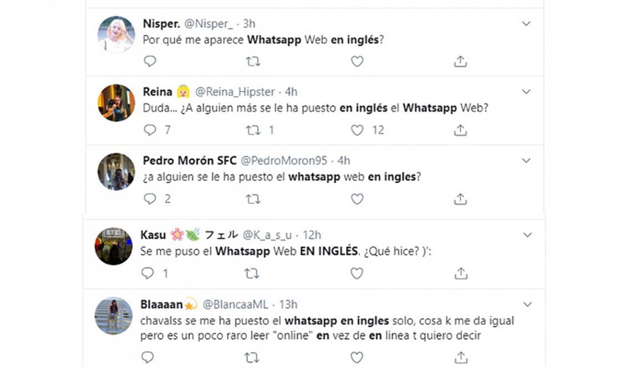Retweet Kasu's tweet
The height and width of the screenshot is (374, 635).
pyautogui.click(x=252, y=274)
